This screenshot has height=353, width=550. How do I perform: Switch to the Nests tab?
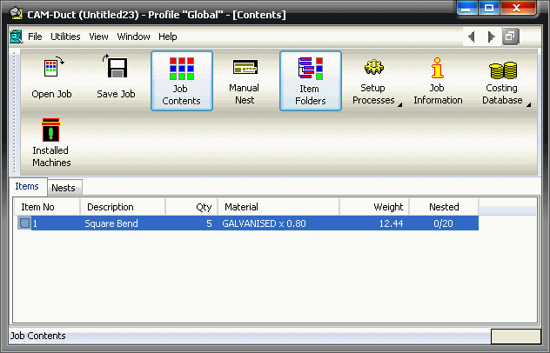(64, 188)
